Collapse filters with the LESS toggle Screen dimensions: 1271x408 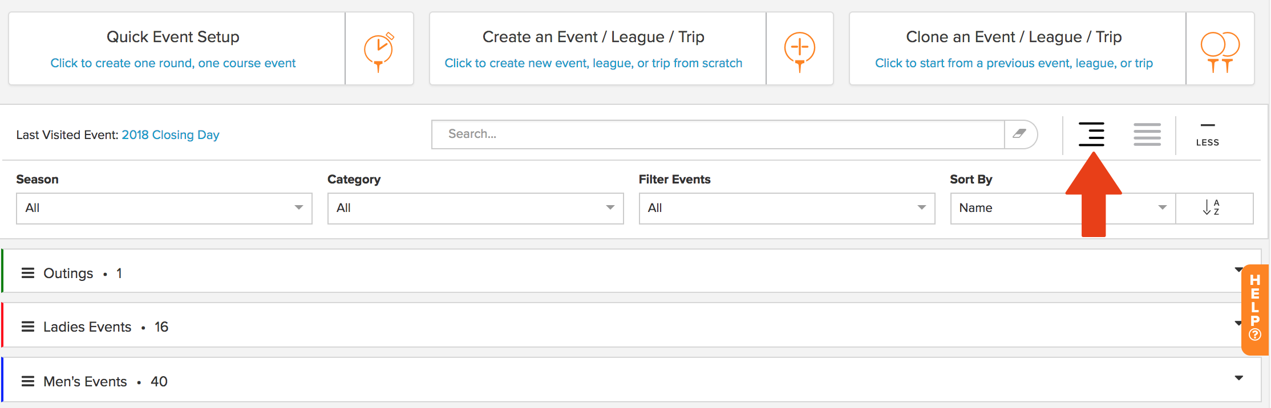[1207, 135]
